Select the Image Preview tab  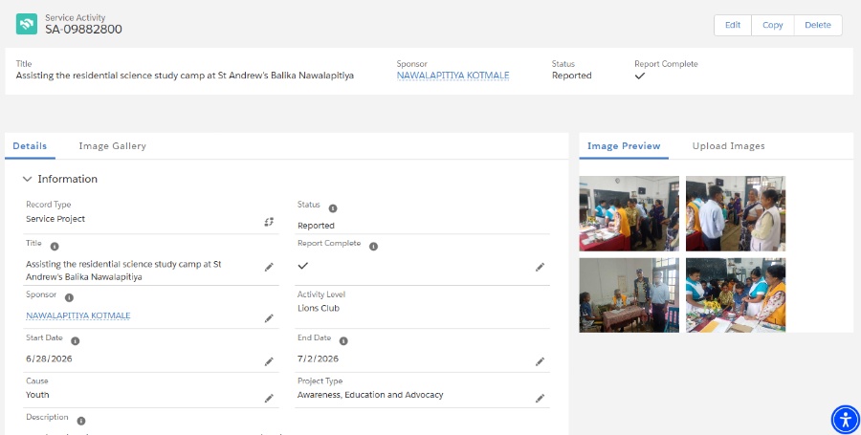(x=624, y=146)
